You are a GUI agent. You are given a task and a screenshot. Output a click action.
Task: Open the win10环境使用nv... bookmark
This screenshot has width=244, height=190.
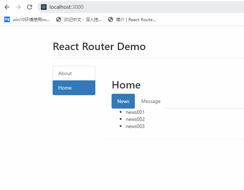(x=31, y=20)
